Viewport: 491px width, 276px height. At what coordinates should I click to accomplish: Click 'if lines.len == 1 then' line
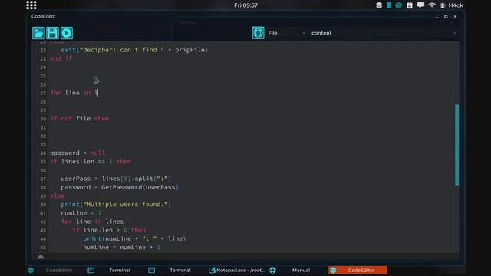91,162
